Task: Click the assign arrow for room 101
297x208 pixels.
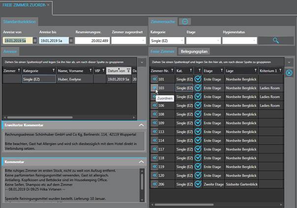Action: [154, 79]
